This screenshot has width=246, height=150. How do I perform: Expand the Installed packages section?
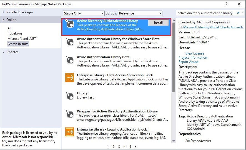coord(3,12)
